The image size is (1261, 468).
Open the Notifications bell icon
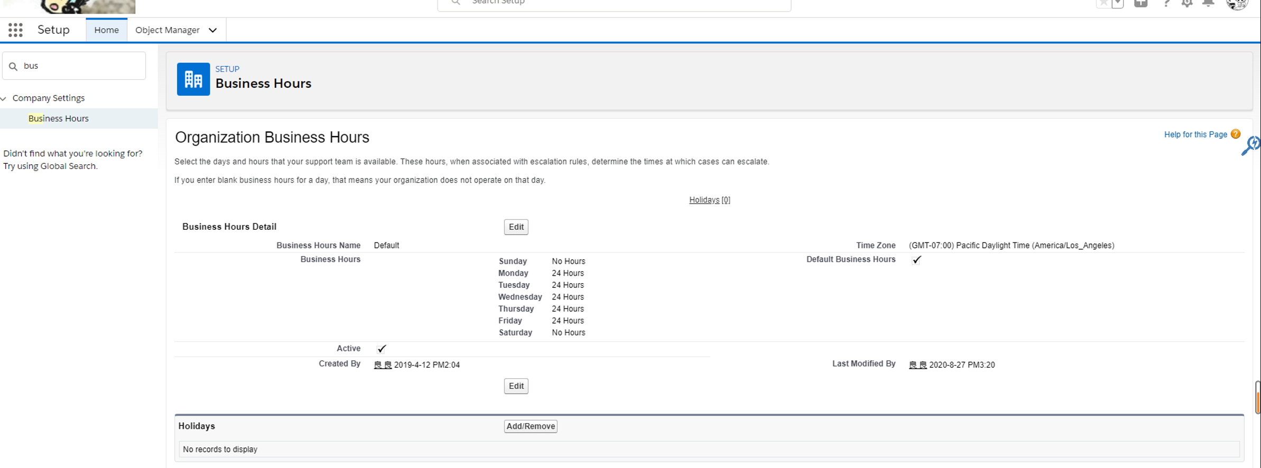coord(1209,3)
